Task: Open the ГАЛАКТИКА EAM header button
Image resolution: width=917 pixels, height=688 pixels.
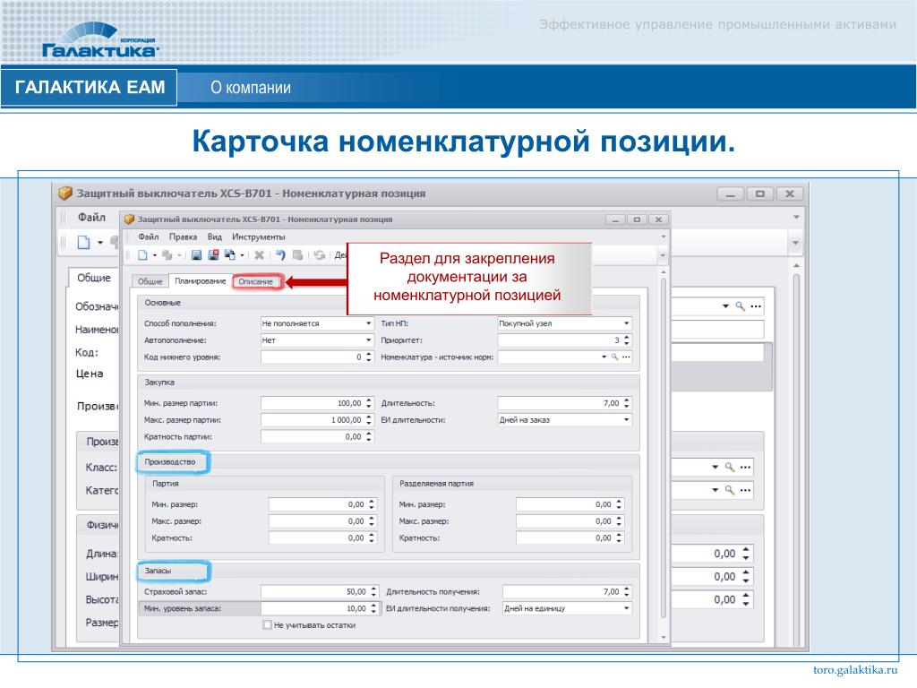Action: pos(90,87)
